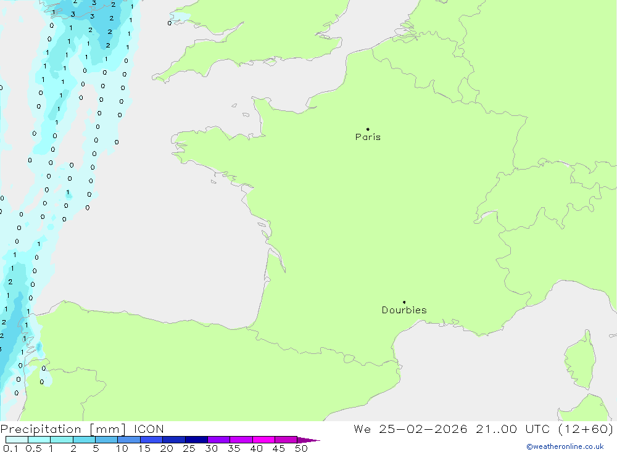This screenshot has width=617, height=452.
Task: Select the 0.5–1 mm pale cyan swatch
Action: pyautogui.click(x=39, y=440)
